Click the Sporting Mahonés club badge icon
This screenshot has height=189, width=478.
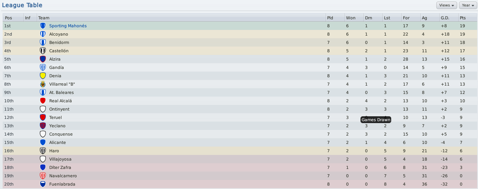[x=42, y=26]
